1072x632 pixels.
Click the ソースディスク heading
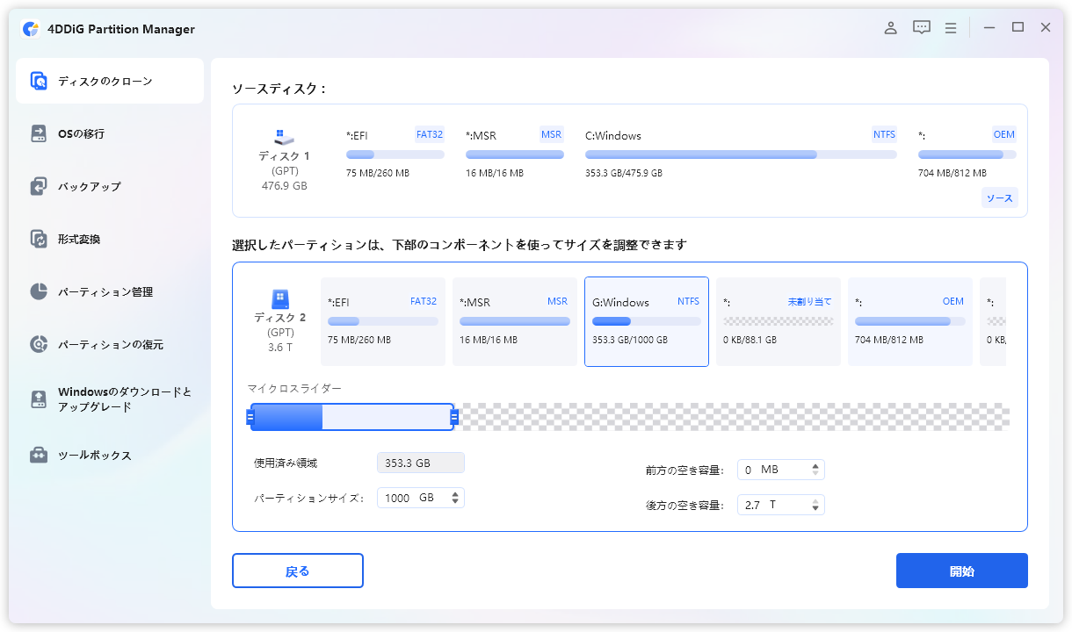(279, 89)
